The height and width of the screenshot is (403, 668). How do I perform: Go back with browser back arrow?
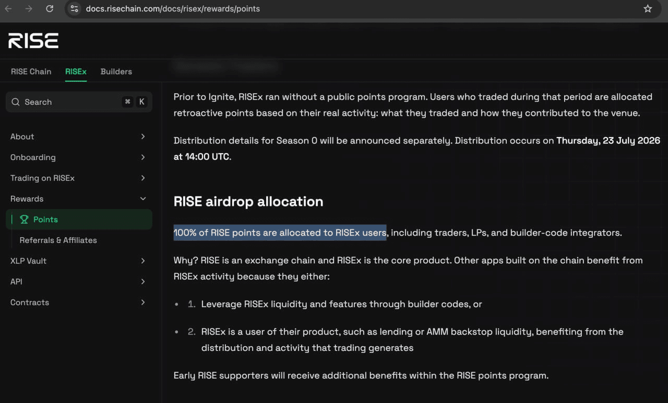[x=8, y=9]
